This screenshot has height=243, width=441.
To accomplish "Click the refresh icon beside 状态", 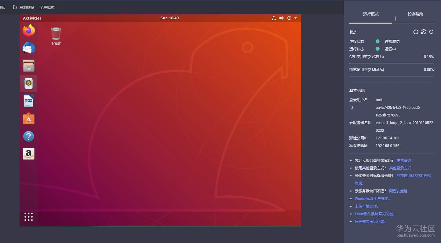I will [431, 32].
